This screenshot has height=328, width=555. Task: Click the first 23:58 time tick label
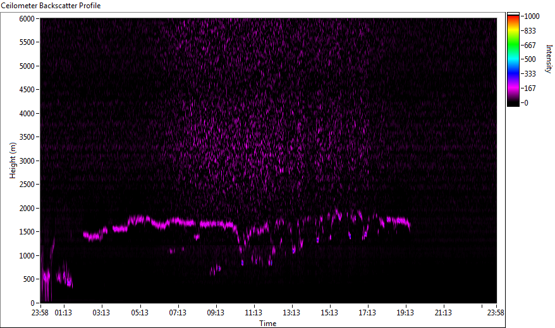pyautogui.click(x=40, y=313)
